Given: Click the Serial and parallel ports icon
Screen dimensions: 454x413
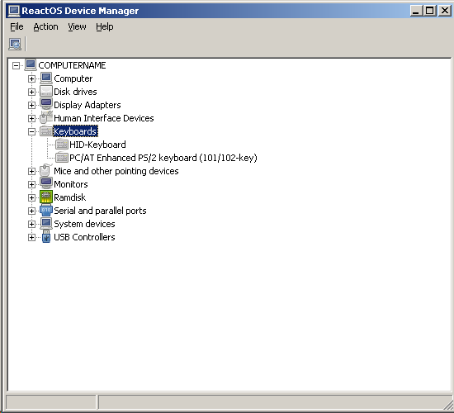Looking at the screenshot, I should click(x=46, y=211).
